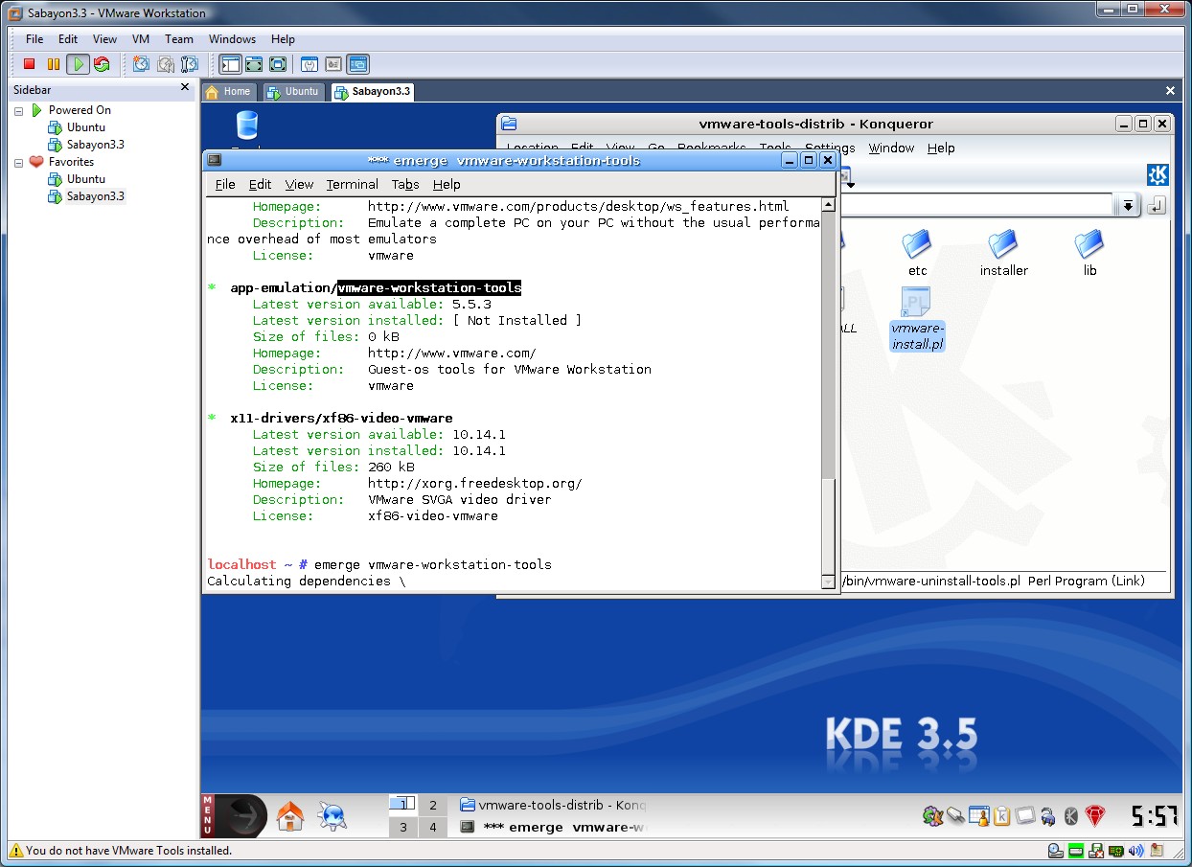Launch the blue Konqueror icon in KDE panel
The image size is (1192, 867).
pos(332,816)
